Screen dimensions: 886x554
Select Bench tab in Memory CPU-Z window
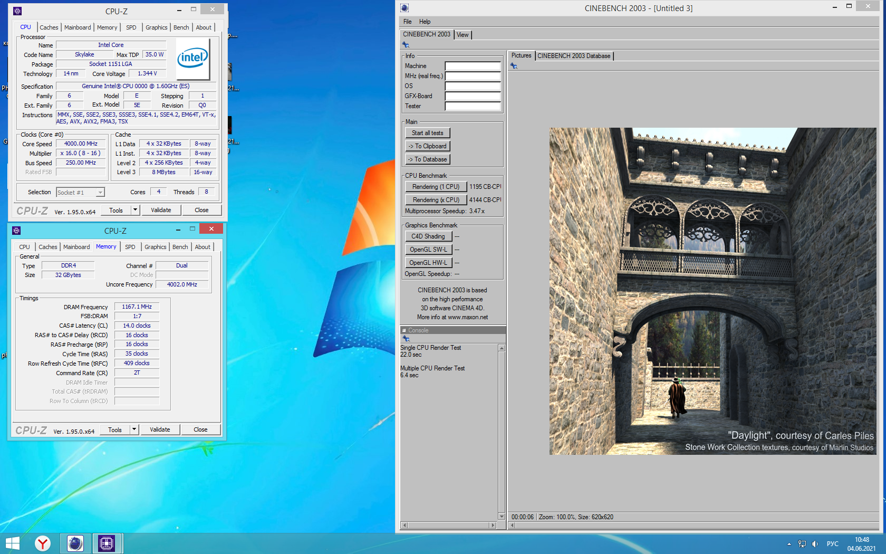(x=180, y=247)
